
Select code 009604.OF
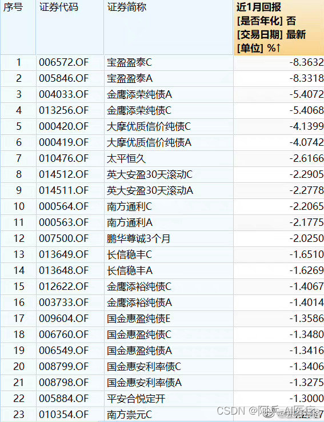pos(64,319)
